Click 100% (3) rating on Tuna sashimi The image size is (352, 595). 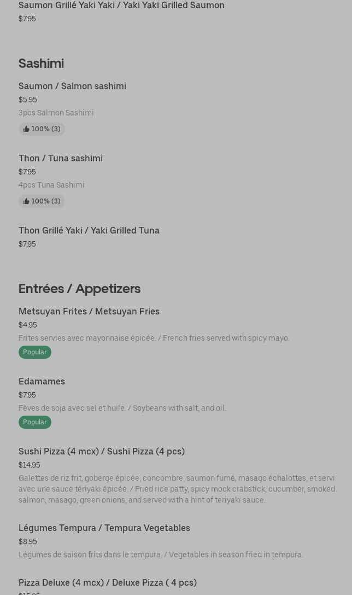pos(46,201)
